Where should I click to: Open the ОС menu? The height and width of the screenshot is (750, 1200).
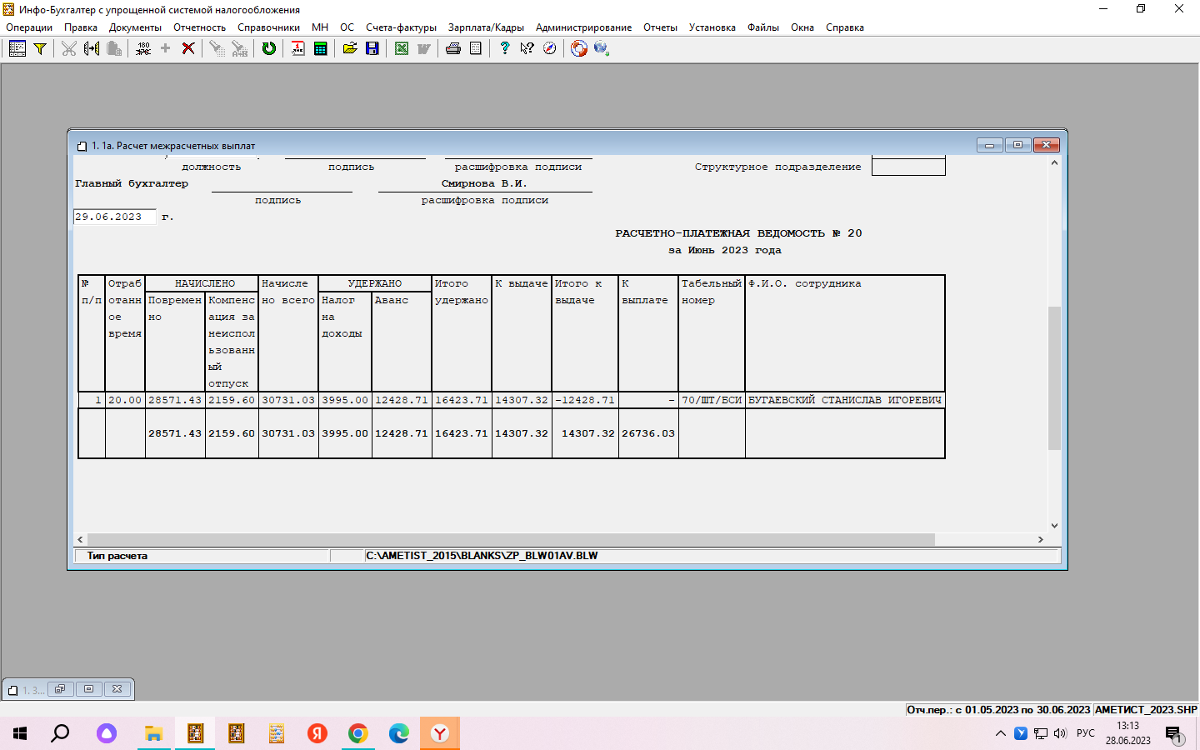[347, 27]
